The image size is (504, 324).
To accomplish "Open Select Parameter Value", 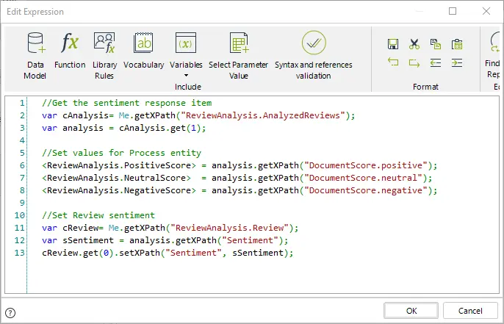I will coord(239,56).
